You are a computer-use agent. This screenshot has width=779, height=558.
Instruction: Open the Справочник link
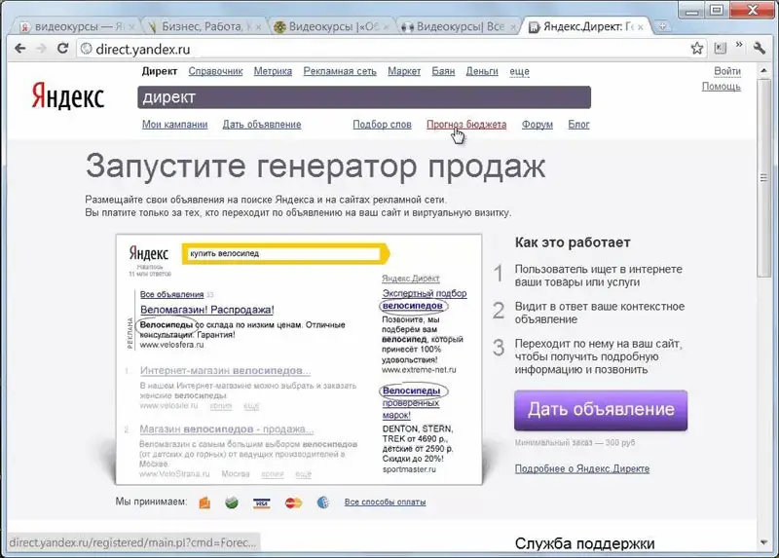[x=215, y=71]
